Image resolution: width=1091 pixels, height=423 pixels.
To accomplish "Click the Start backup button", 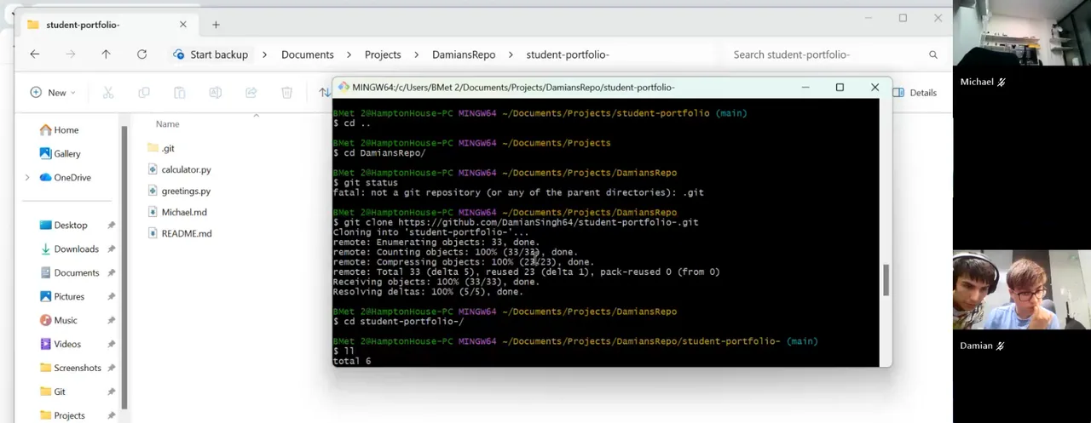I will (211, 54).
